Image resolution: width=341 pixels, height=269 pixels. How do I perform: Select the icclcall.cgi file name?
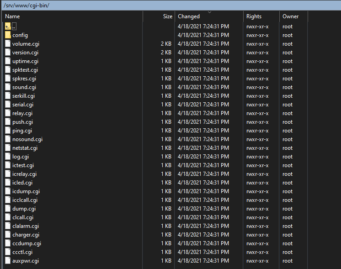pyautogui.click(x=25, y=200)
